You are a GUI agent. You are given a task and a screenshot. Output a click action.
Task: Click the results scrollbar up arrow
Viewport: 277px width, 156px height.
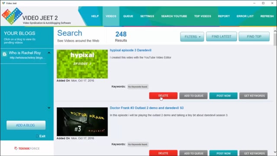point(275,31)
